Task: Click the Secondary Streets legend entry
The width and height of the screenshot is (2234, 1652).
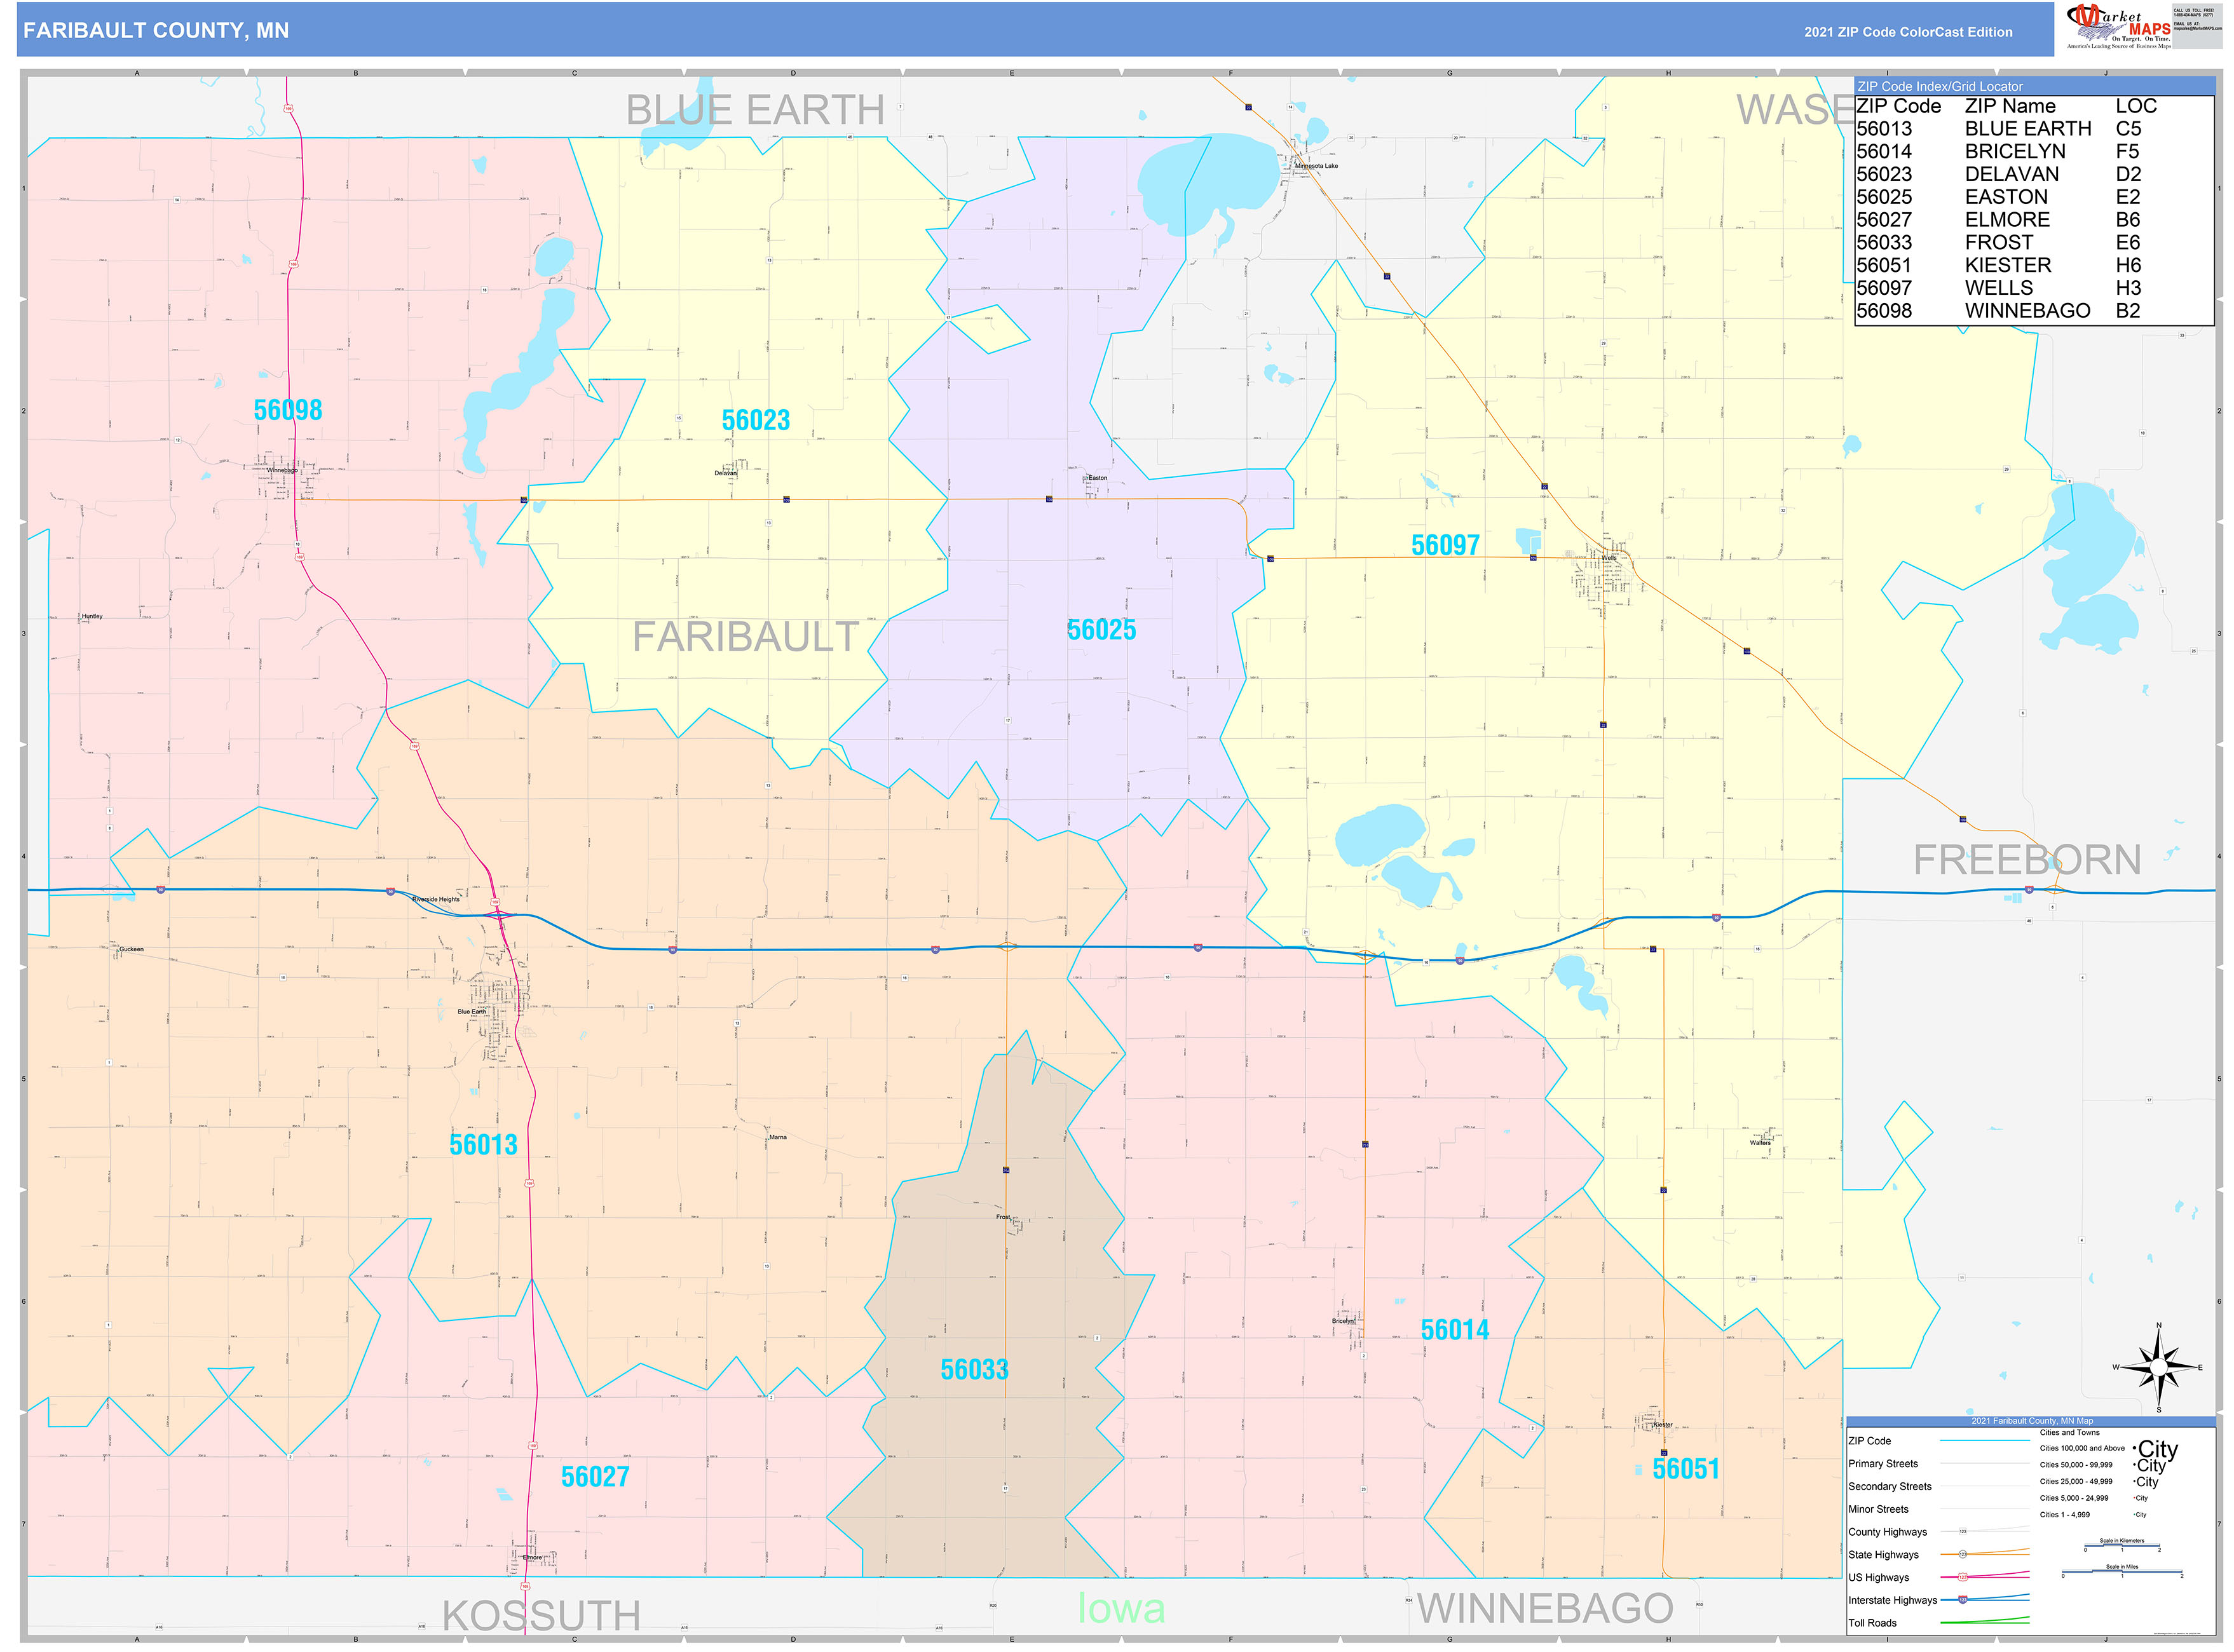Action: (x=1891, y=1487)
